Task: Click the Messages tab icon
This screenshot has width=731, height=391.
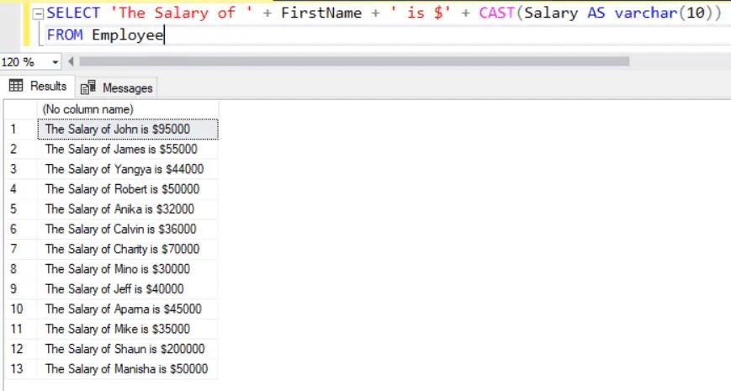Action: [87, 87]
